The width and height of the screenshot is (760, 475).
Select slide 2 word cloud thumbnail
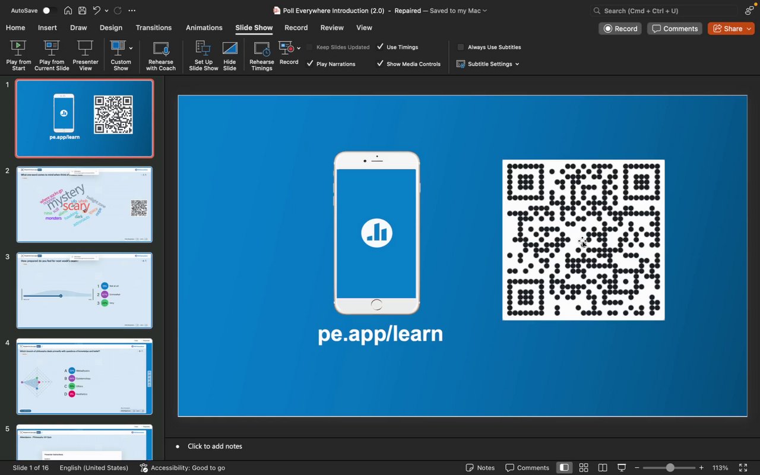click(84, 204)
